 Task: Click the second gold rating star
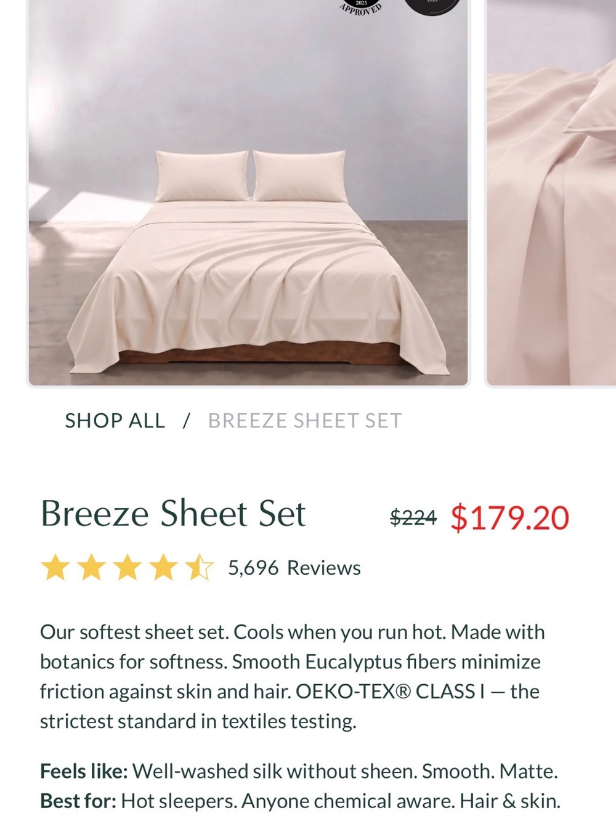point(91,568)
